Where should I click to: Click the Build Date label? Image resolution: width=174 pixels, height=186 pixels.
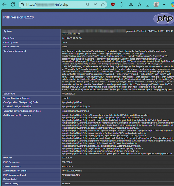tap(9, 38)
